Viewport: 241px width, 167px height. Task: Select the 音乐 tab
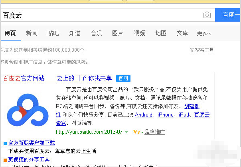tap(96, 33)
